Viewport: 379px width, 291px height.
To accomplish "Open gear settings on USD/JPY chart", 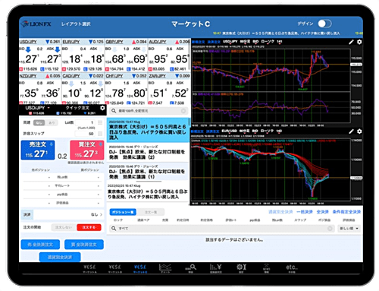I will [x=359, y=42].
